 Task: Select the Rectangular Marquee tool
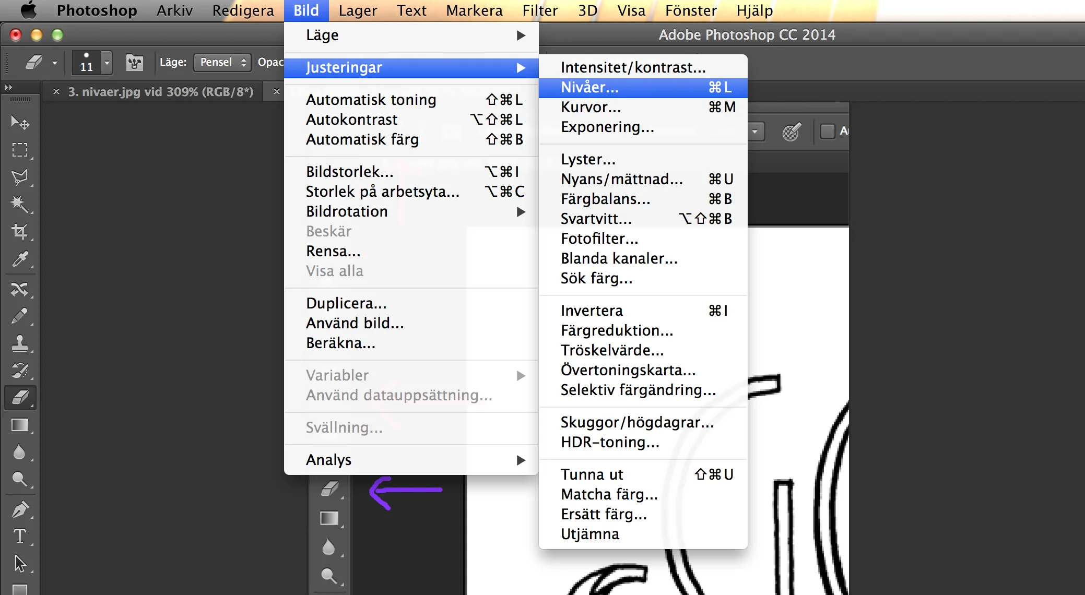[20, 150]
